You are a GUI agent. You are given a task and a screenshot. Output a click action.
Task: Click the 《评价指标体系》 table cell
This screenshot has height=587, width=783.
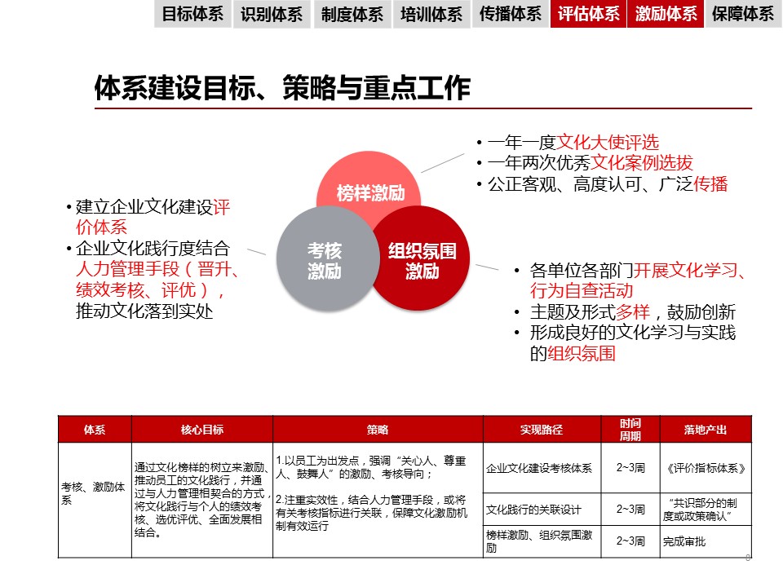coord(705,468)
